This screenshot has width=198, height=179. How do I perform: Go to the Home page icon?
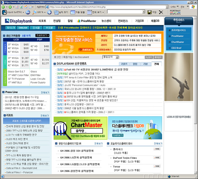tap(26, 7)
